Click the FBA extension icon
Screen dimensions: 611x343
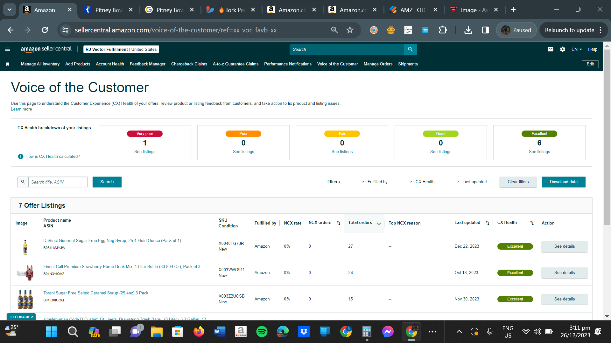(x=425, y=30)
